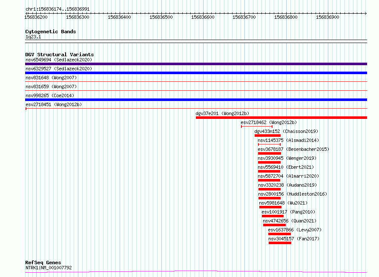Click the 1q23.1 cytogenetic band bar
Image resolution: width=379 pixels, height=277 pixels.
[196, 41]
